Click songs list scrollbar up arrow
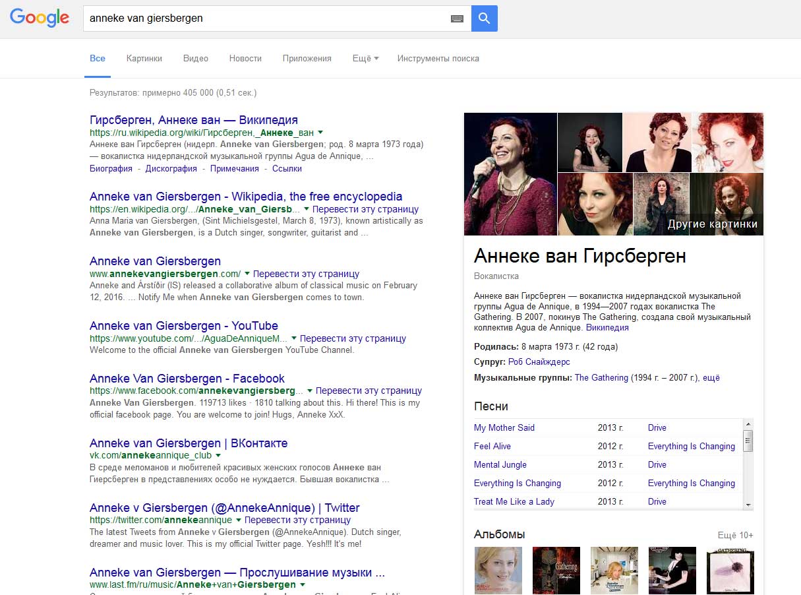 coord(748,423)
